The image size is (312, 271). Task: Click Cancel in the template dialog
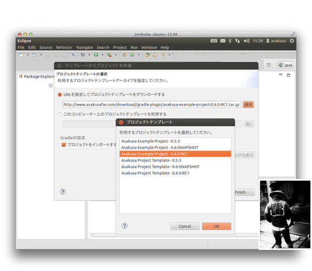click(x=185, y=226)
